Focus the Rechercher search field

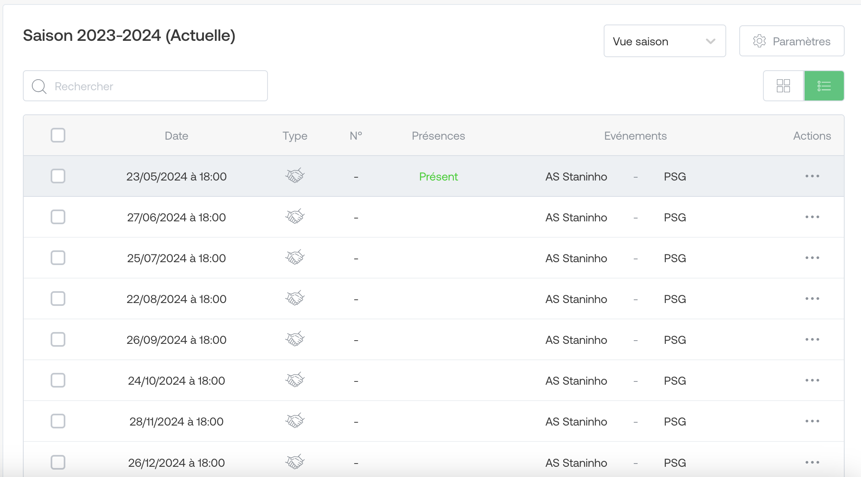145,86
